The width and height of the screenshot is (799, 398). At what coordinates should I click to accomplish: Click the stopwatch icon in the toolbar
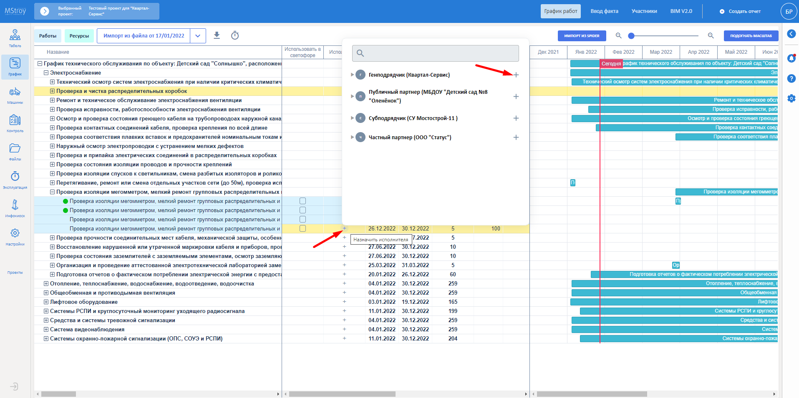coord(235,35)
